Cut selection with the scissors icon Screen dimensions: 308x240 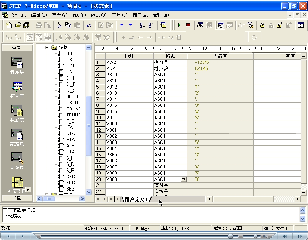click(x=59, y=25)
